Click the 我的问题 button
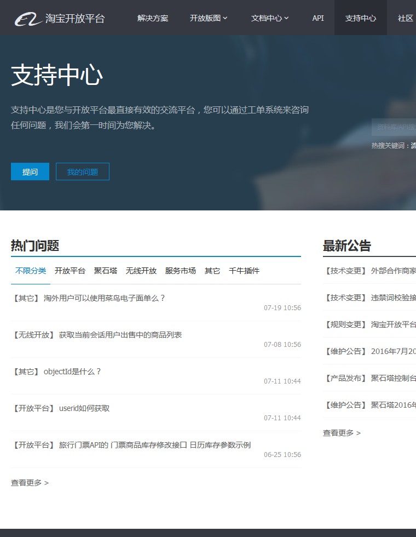 83,172
